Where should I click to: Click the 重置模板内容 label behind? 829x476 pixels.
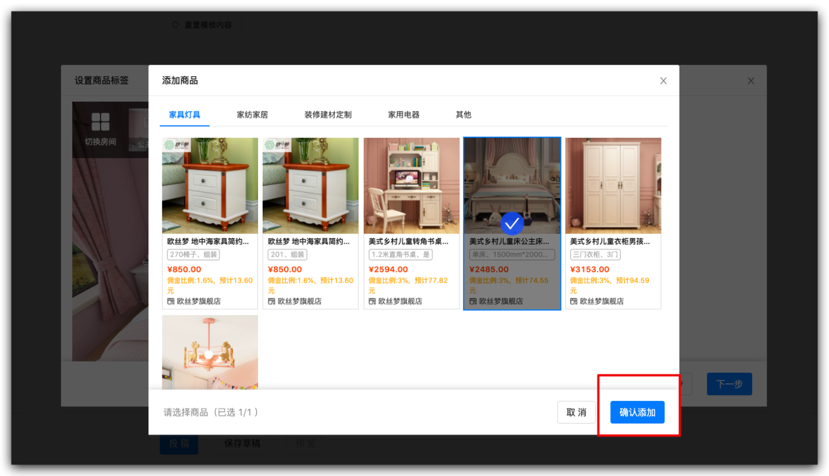pos(208,25)
